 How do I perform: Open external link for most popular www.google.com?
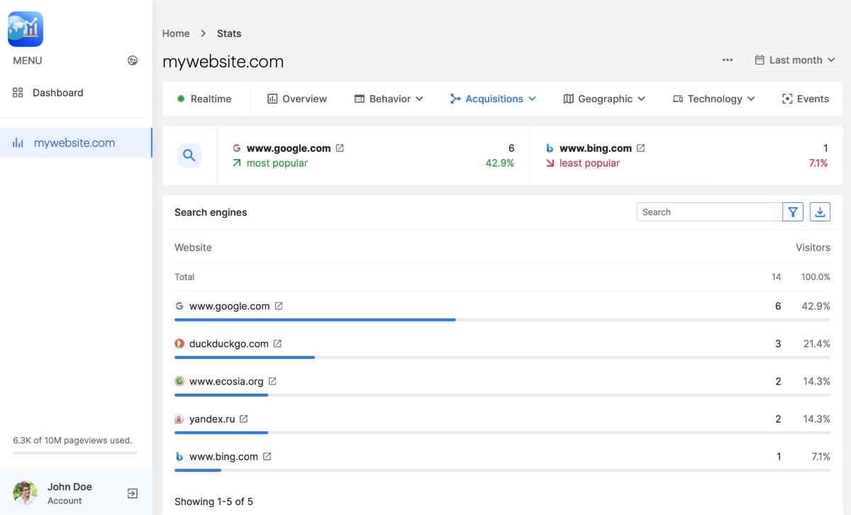(x=340, y=148)
